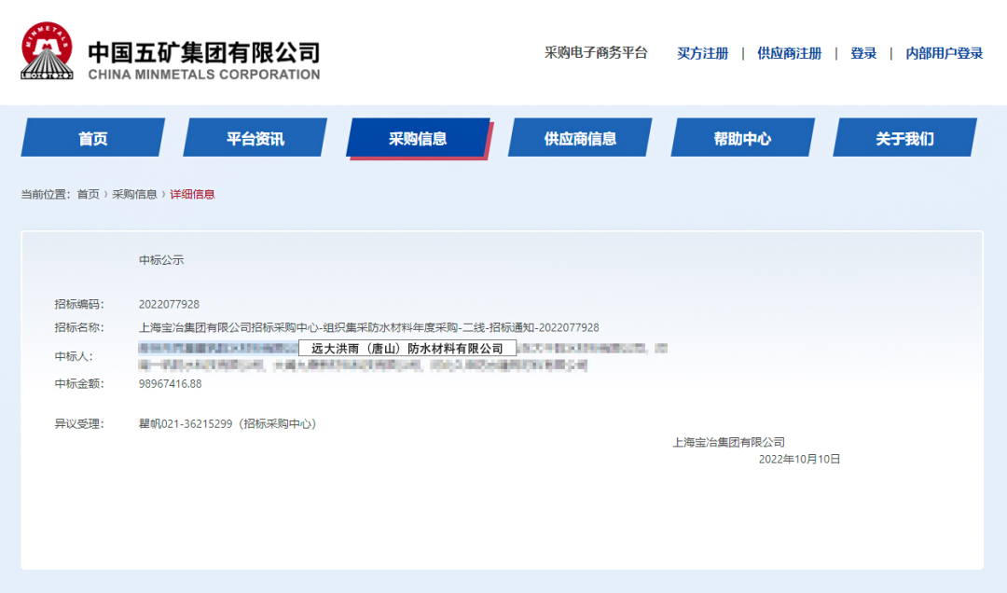Click the bid amount 98967416.88

coord(171,383)
